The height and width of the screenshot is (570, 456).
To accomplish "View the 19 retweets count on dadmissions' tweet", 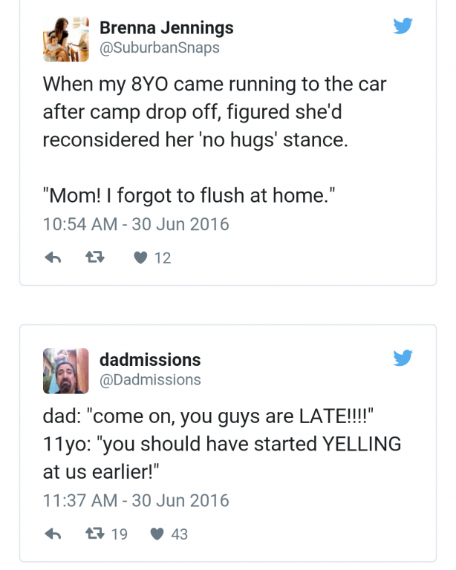I will 119,534.
